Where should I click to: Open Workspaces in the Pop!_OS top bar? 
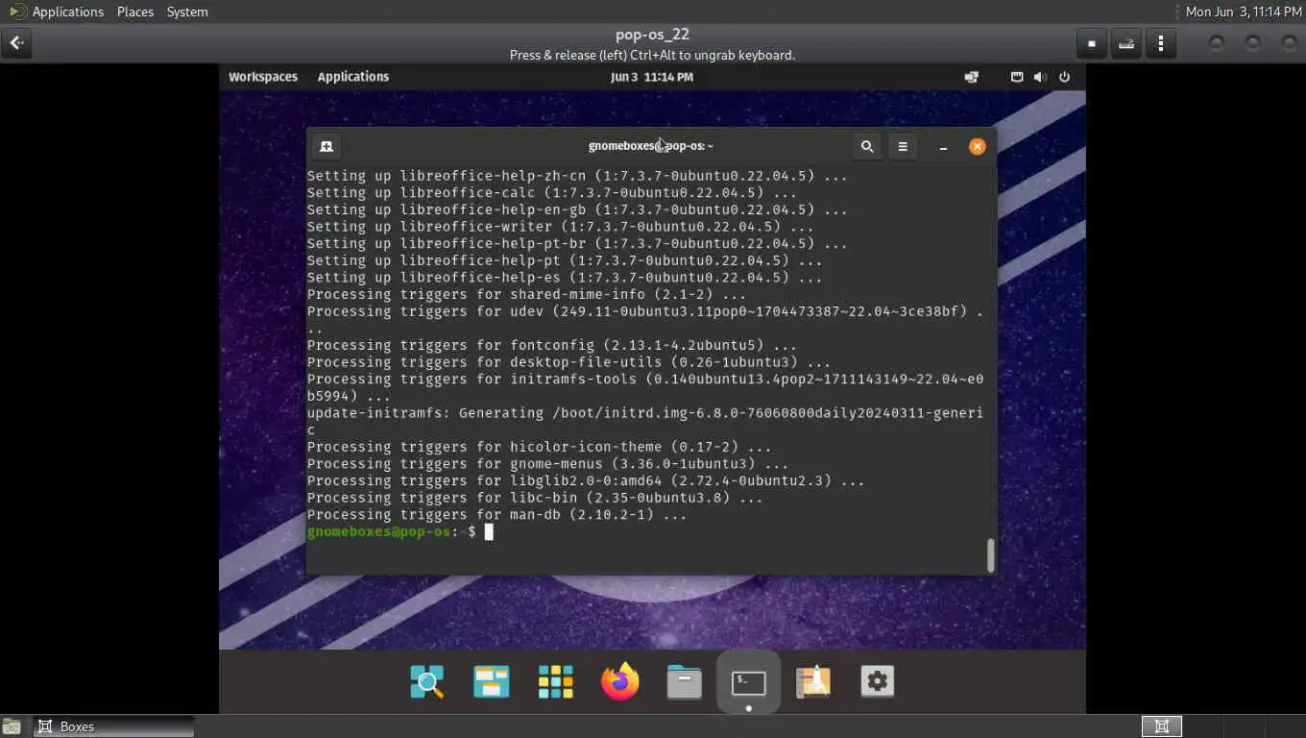263,77
